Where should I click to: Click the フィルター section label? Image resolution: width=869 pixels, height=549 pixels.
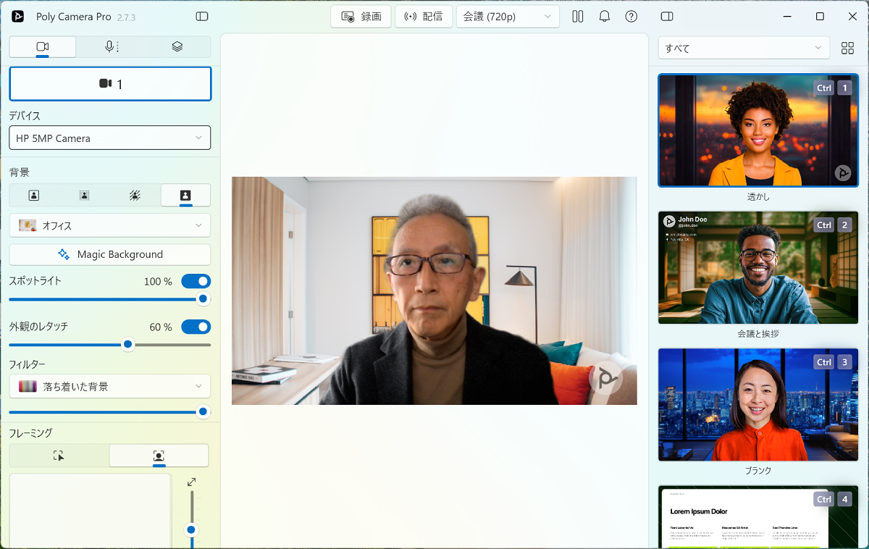28,364
